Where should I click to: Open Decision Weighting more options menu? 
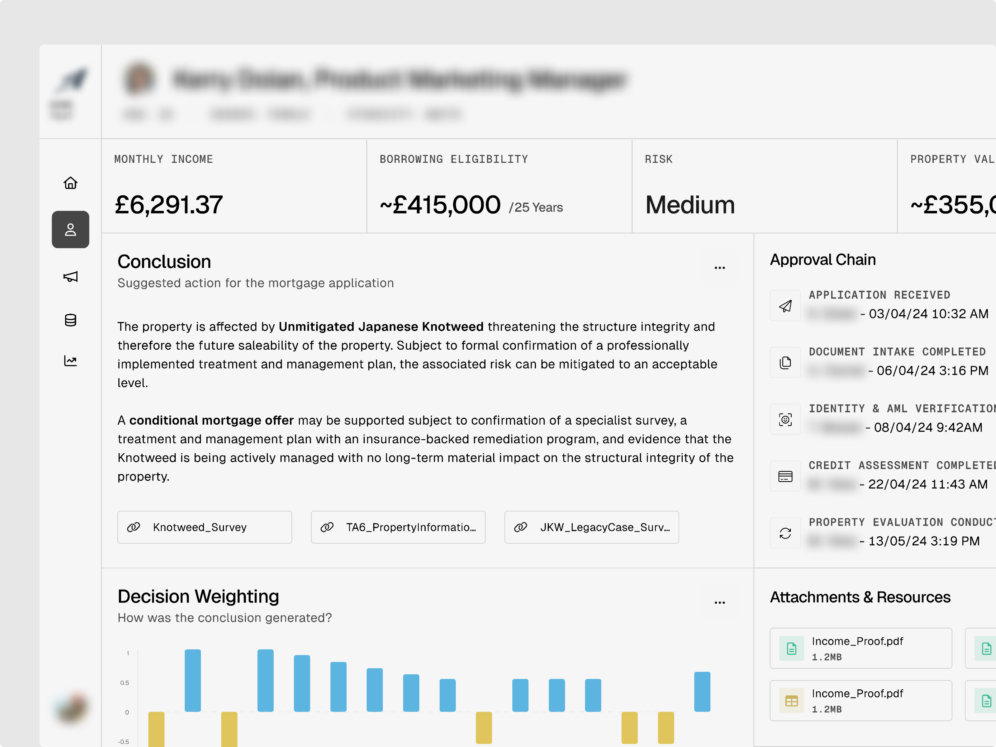720,603
